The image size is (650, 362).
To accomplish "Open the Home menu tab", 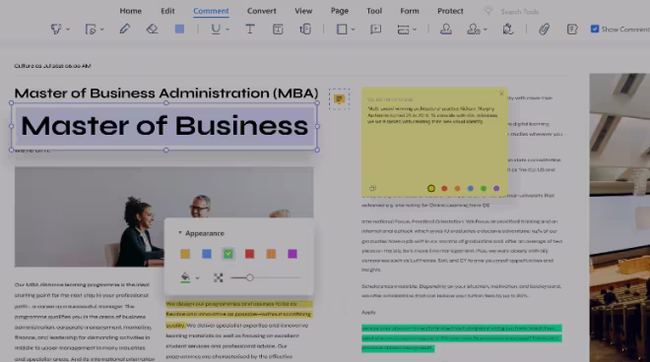I will coord(131,11).
